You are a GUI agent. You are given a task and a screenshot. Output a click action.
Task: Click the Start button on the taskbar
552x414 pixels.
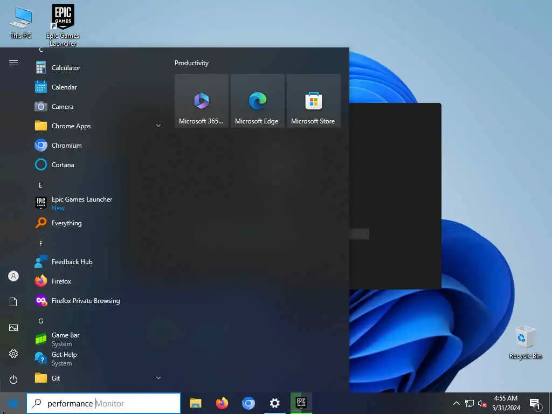13,403
